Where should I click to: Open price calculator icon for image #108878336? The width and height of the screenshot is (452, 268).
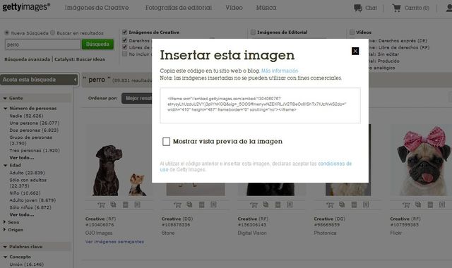tap(201, 205)
